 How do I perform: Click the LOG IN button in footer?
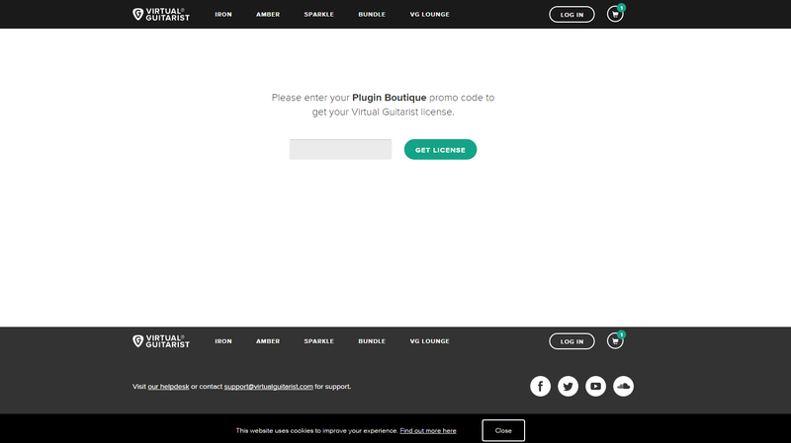(x=571, y=341)
